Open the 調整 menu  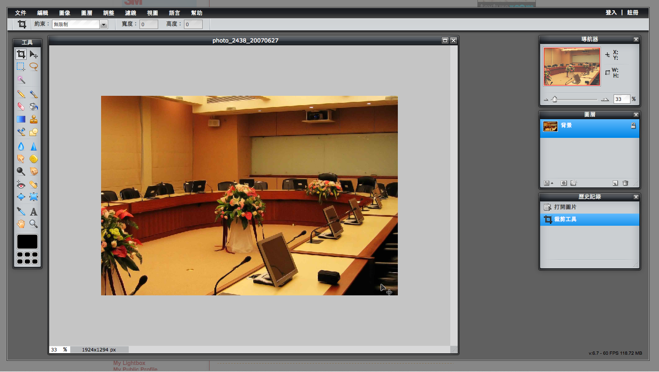[109, 13]
